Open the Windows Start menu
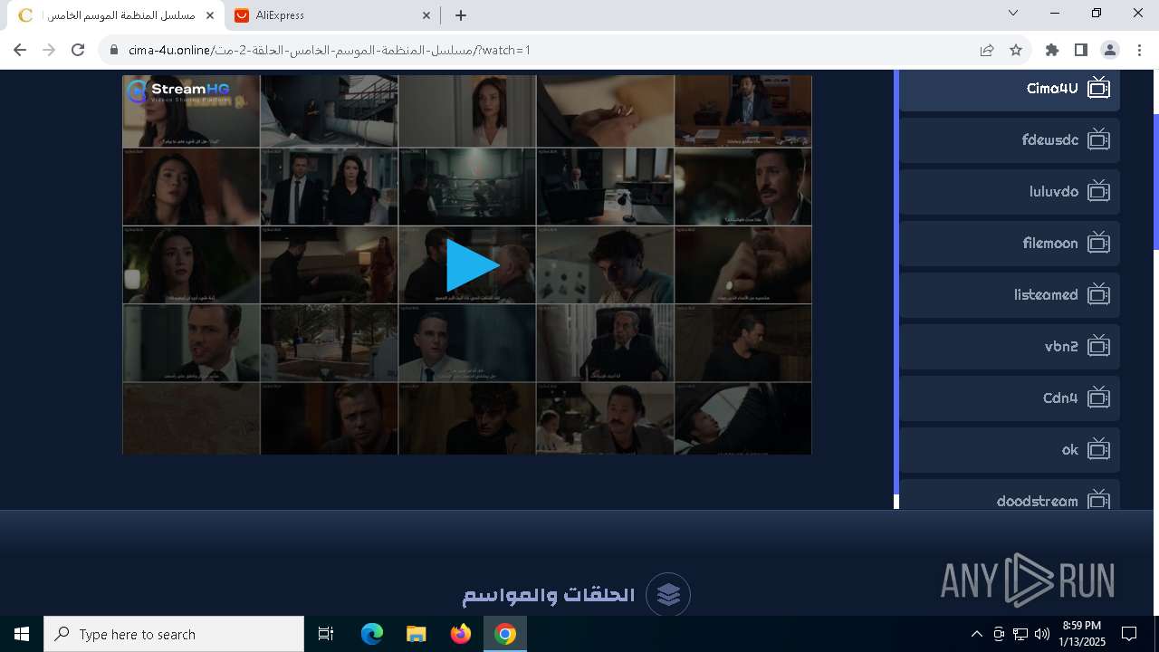Image resolution: width=1159 pixels, height=652 pixels. [22, 634]
